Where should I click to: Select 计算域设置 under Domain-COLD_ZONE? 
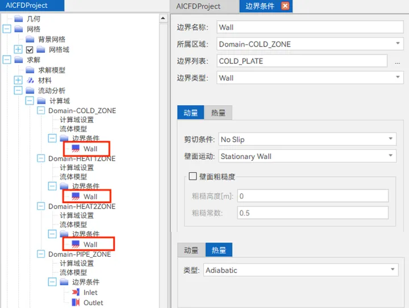click(77, 120)
